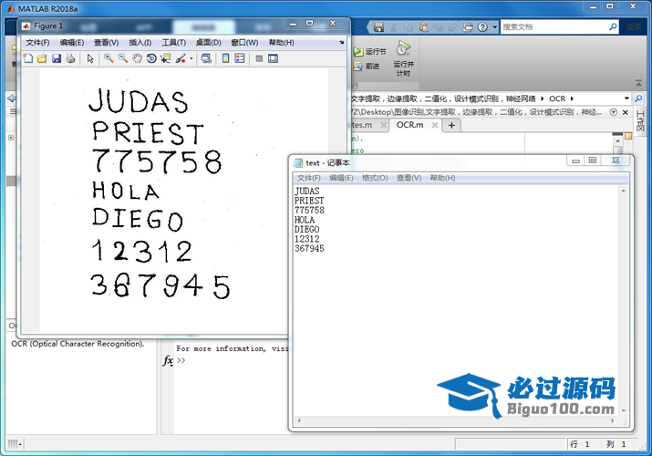Print the figure using the printer icon

70,58
